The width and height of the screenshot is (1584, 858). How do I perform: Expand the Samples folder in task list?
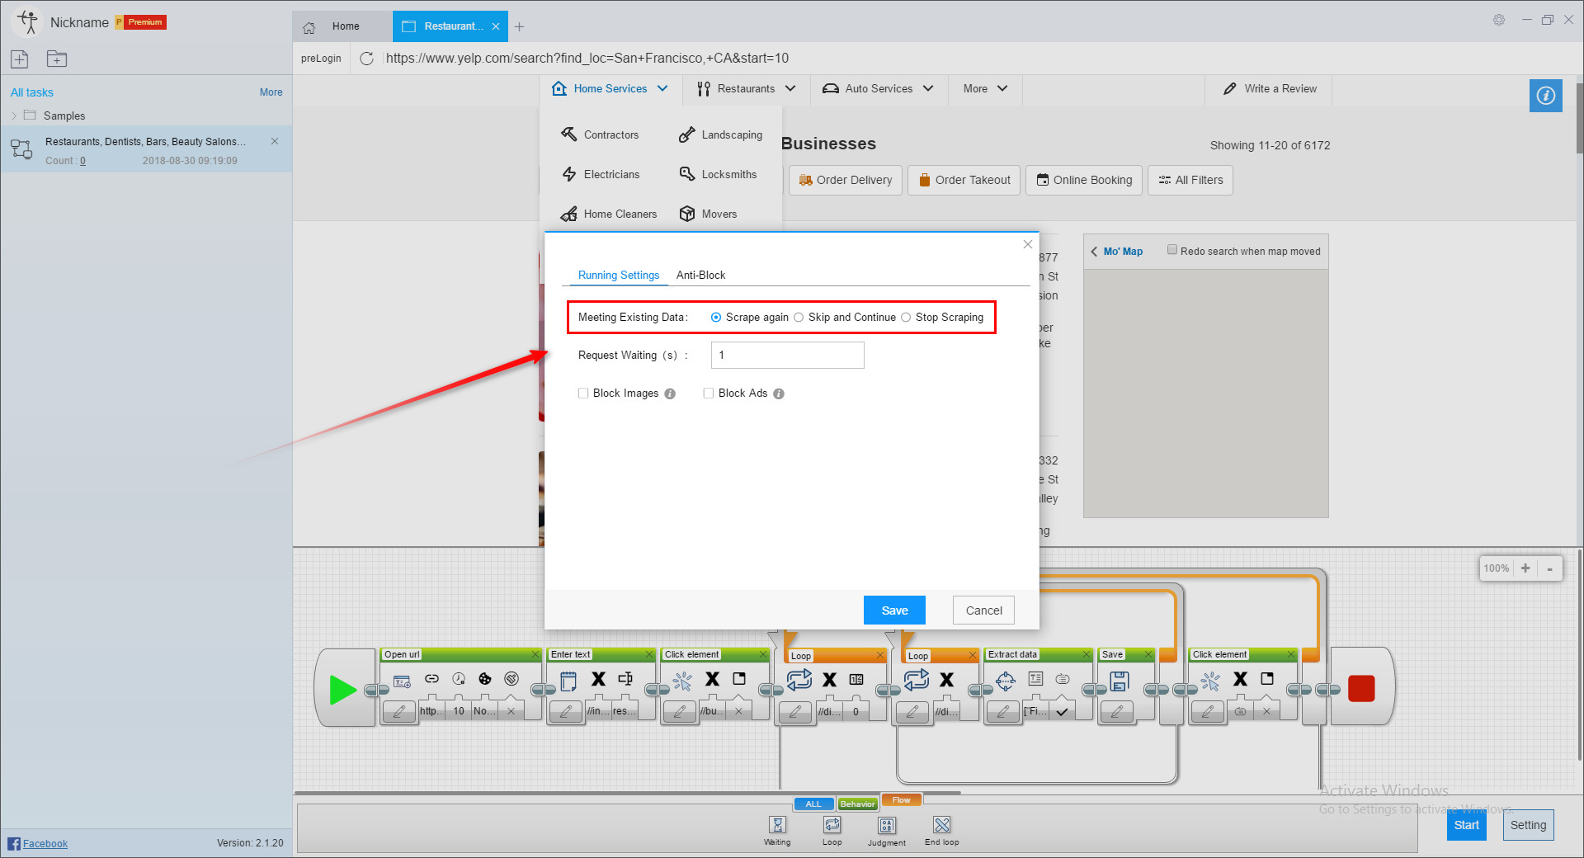coord(14,115)
